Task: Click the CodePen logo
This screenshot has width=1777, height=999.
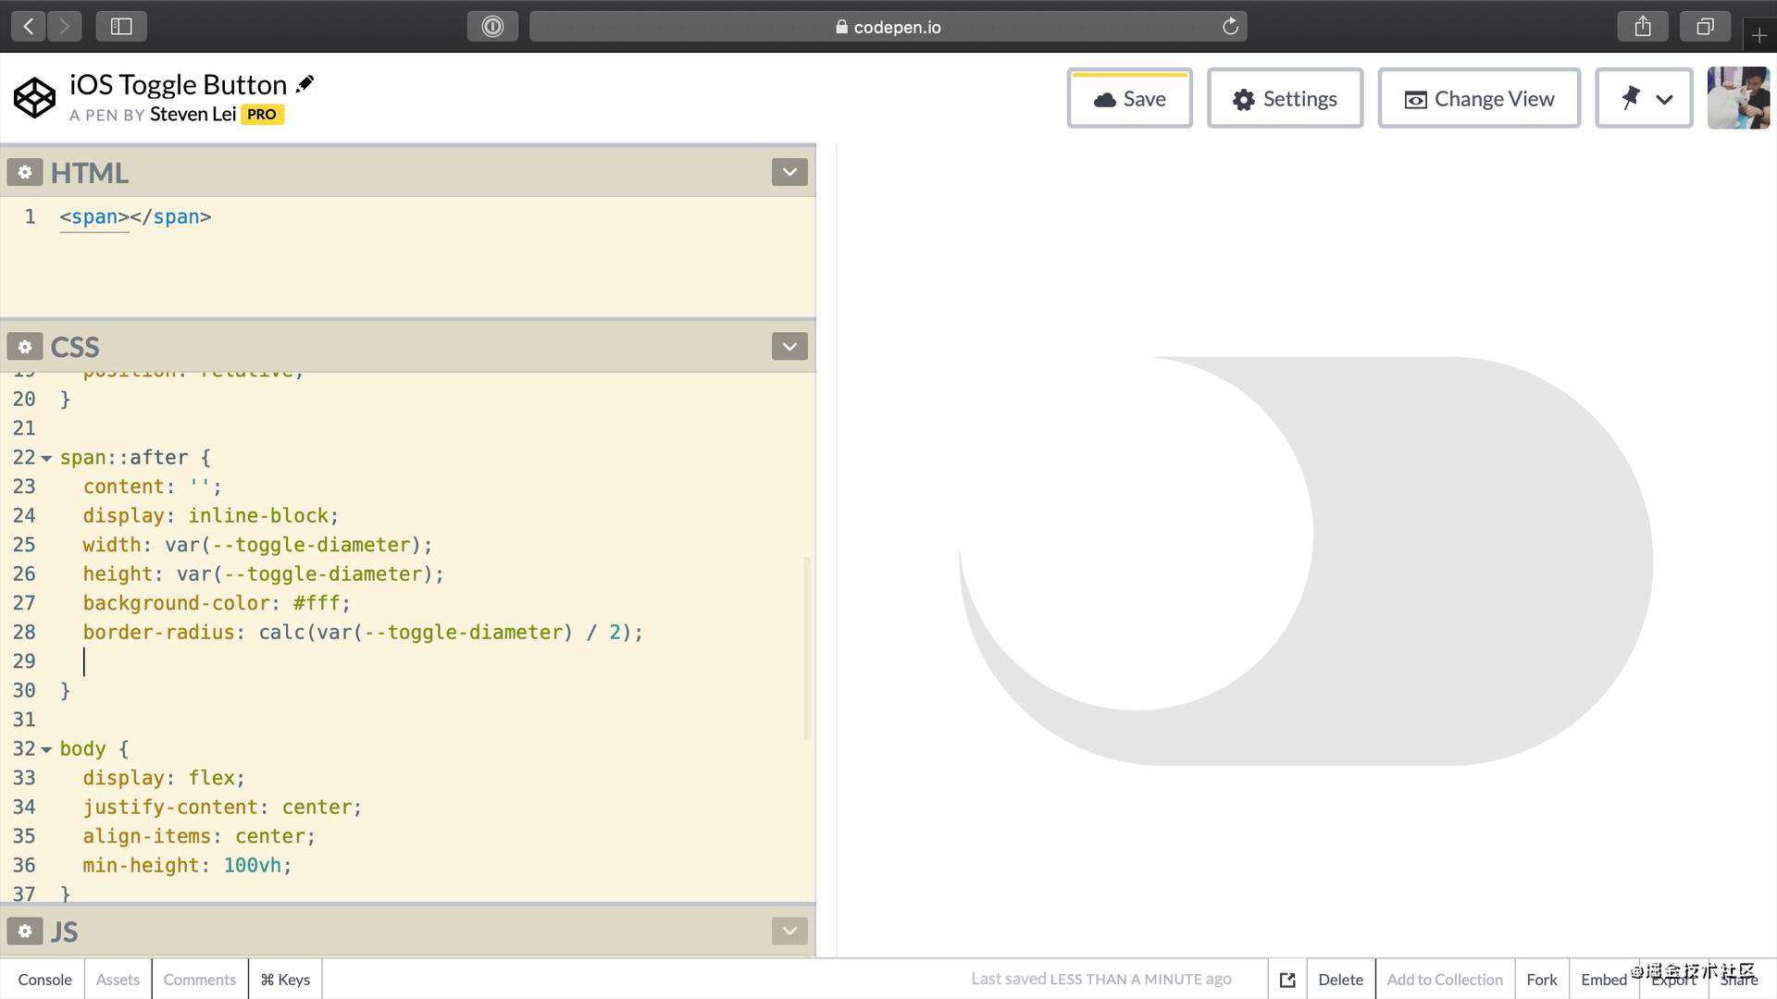Action: pos(35,98)
